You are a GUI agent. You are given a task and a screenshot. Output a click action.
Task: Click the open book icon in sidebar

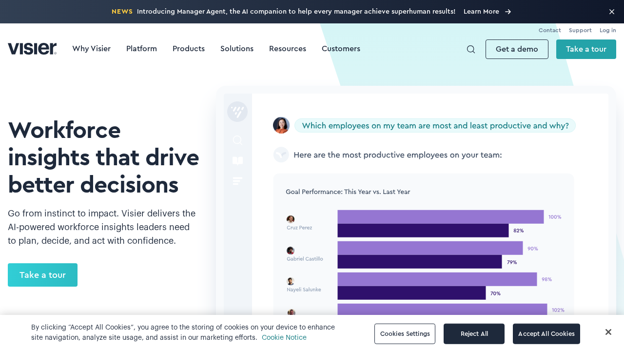click(237, 161)
